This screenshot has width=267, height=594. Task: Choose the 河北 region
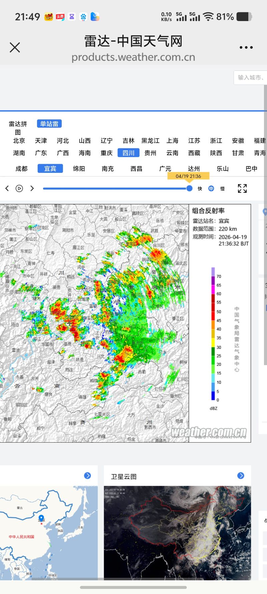coord(63,141)
